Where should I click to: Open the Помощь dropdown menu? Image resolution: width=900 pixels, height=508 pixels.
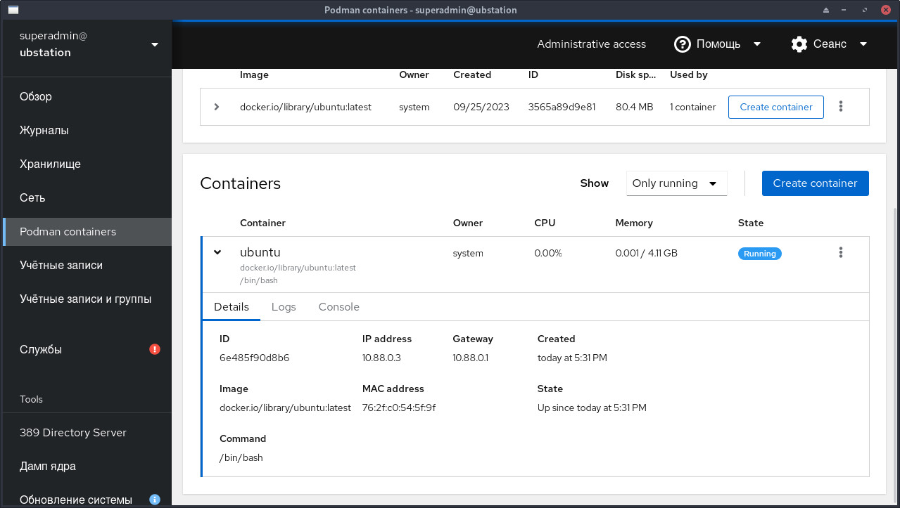click(x=718, y=44)
